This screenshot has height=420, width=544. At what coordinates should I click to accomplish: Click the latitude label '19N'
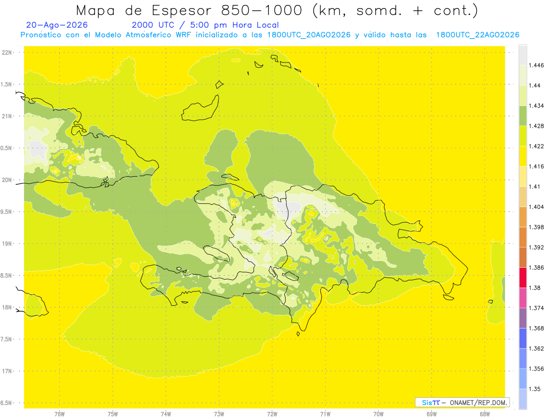point(7,244)
